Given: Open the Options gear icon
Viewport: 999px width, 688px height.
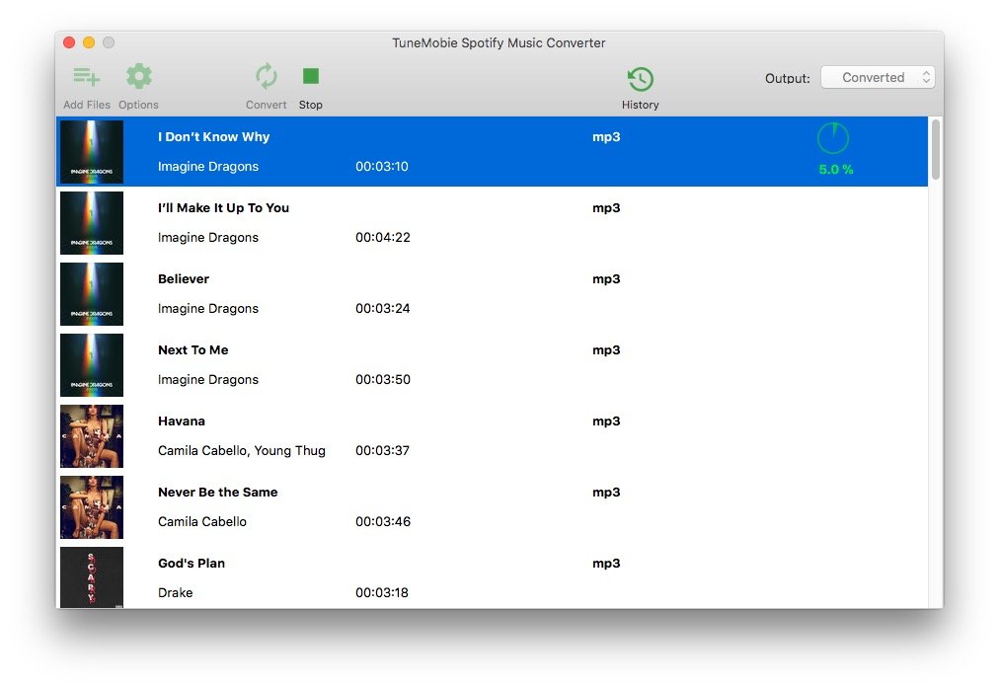Looking at the screenshot, I should 139,76.
